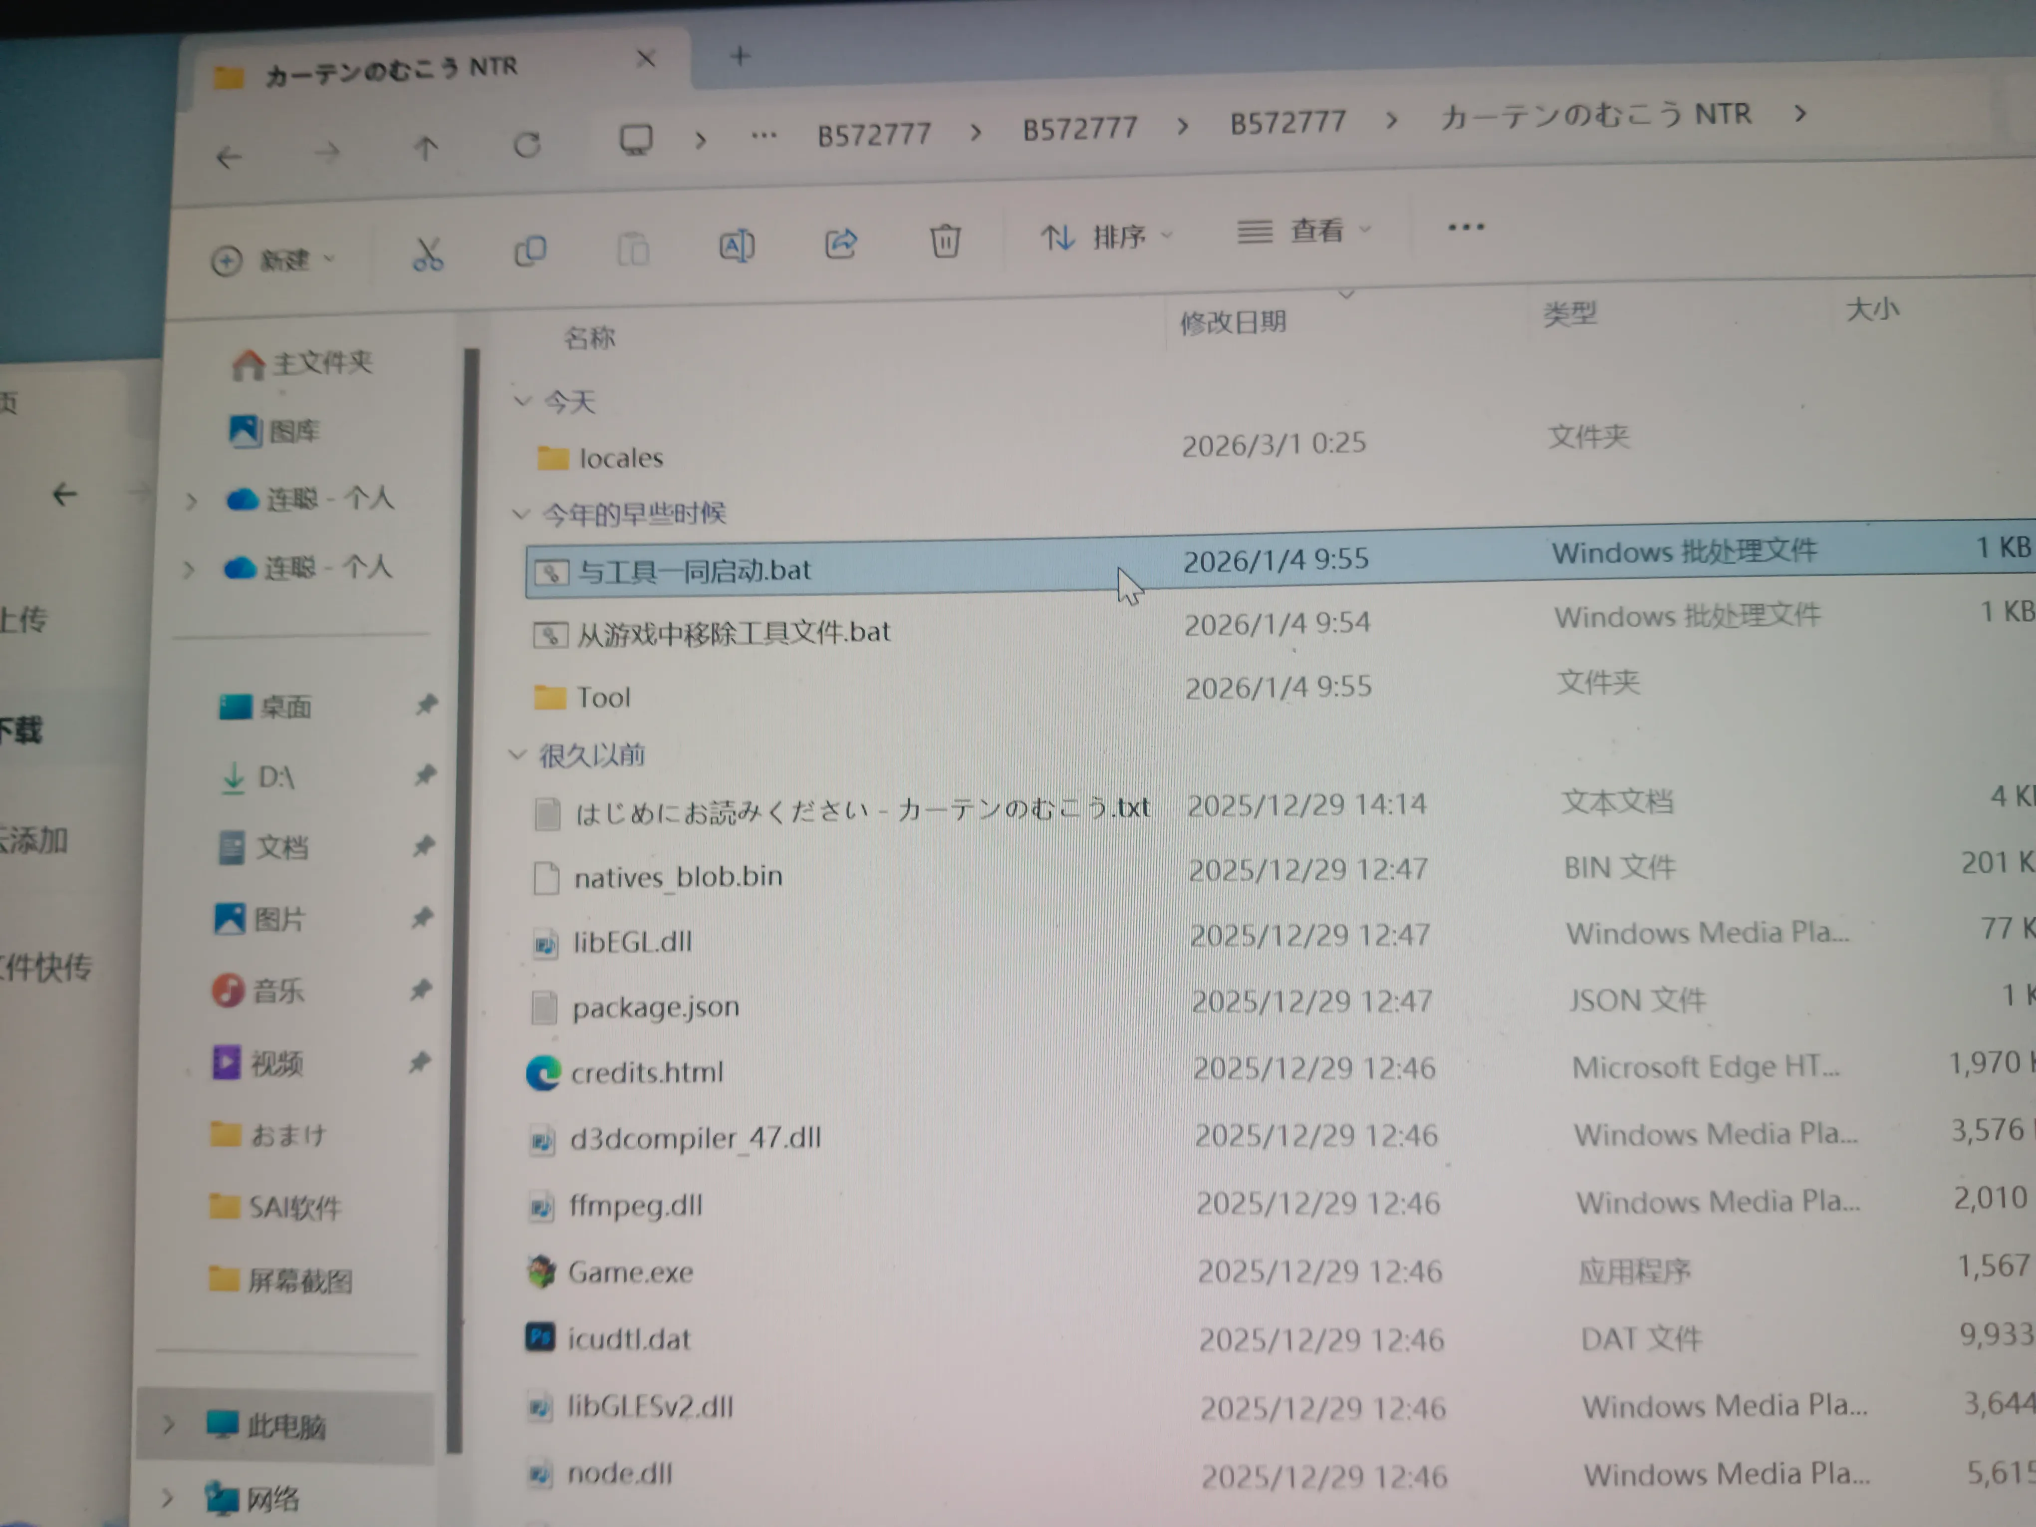Open a new tab with the plus icon
Screen dimensions: 2036x1527
739,57
